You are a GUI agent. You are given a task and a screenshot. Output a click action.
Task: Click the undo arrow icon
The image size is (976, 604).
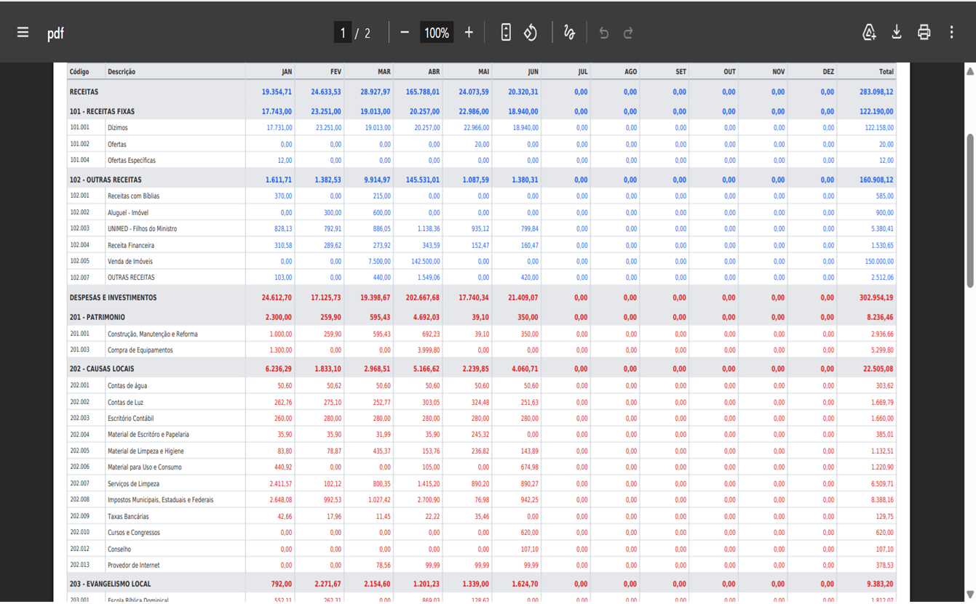(x=603, y=33)
